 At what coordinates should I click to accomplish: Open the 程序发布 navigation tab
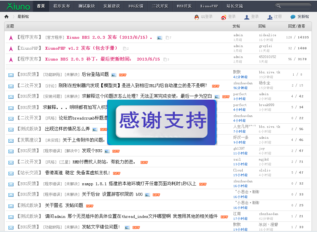62,6
